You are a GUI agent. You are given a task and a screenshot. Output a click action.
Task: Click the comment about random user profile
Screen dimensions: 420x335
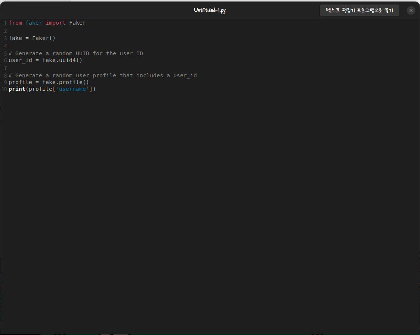tap(103, 75)
